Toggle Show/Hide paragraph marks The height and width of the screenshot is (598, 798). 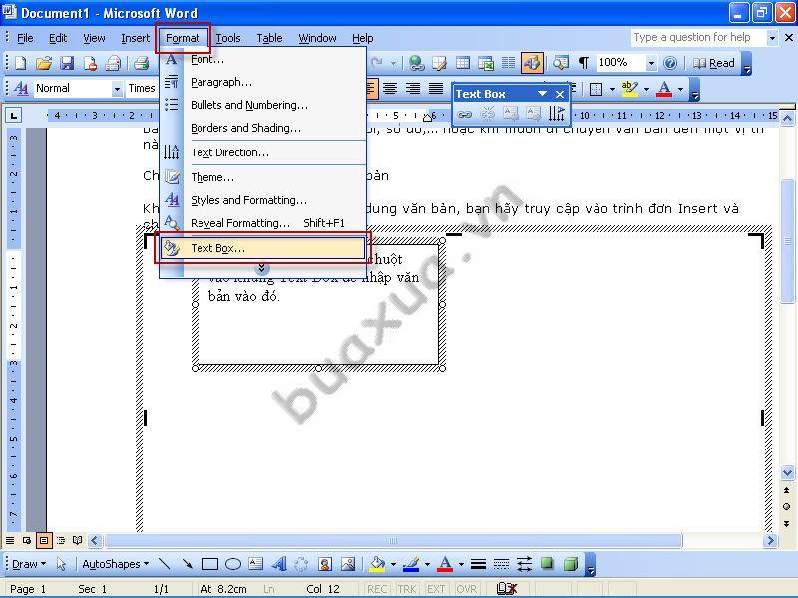pyautogui.click(x=584, y=63)
